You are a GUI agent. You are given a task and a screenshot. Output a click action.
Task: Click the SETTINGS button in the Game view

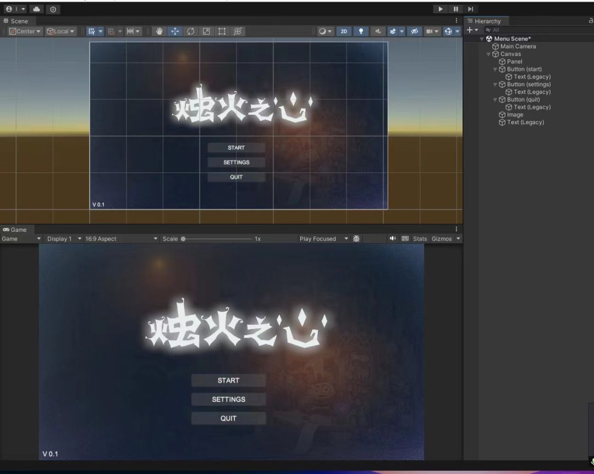tap(228, 399)
